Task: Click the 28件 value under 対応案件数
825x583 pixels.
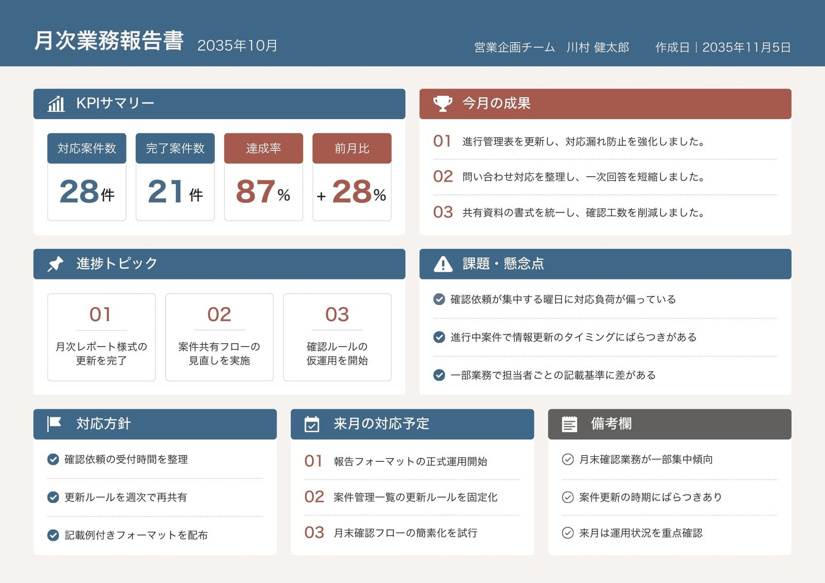Action: pos(87,192)
